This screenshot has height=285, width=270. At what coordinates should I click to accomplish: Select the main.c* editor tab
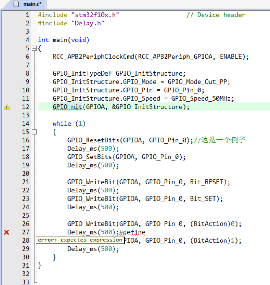[25, 4]
